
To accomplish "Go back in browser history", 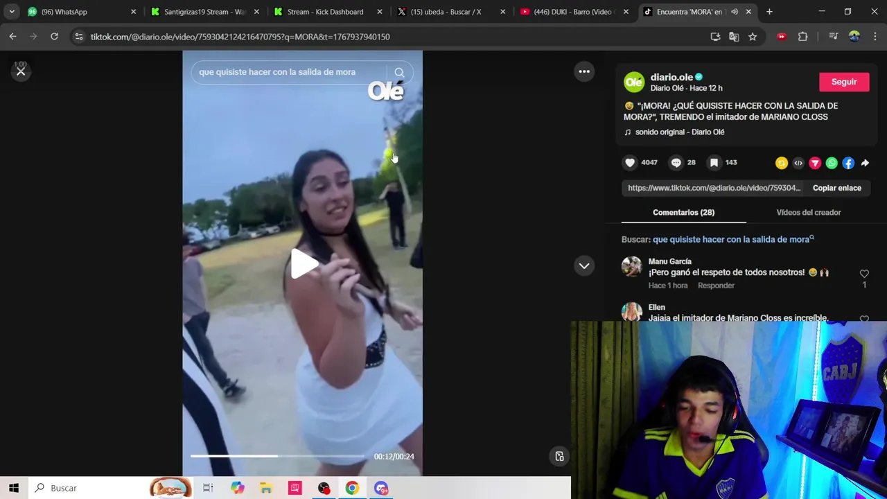I will [x=13, y=37].
